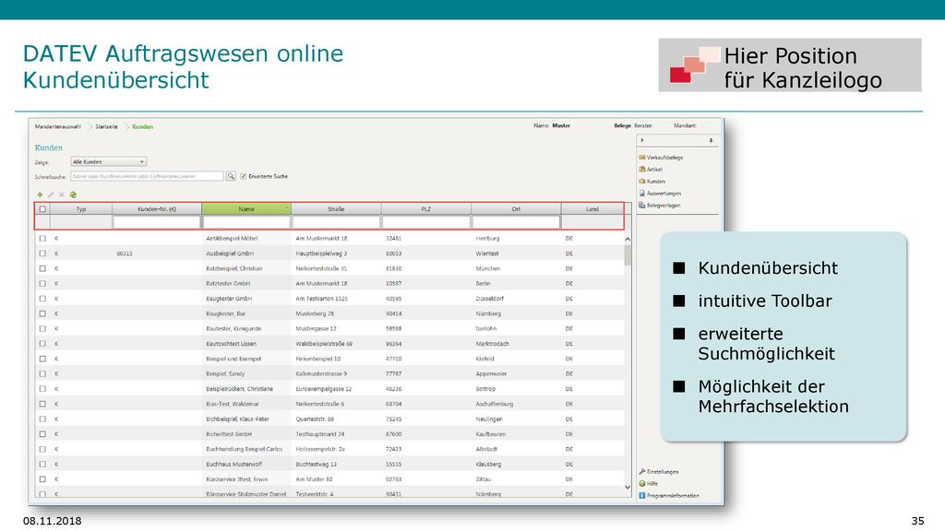Sort by the Ort column header
The height and width of the screenshot is (531, 945).
pyautogui.click(x=516, y=209)
